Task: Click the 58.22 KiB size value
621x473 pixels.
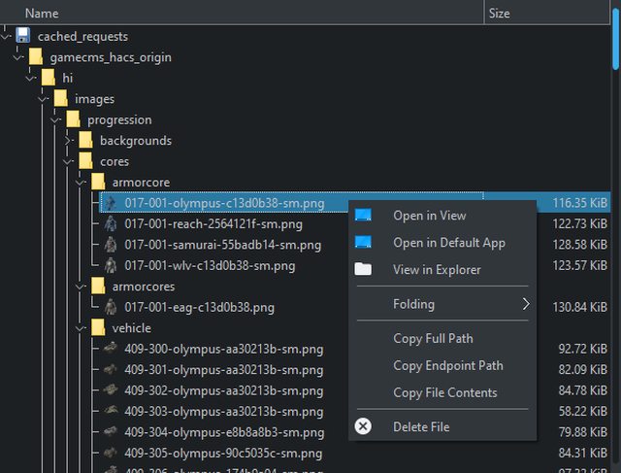Action: 582,411
